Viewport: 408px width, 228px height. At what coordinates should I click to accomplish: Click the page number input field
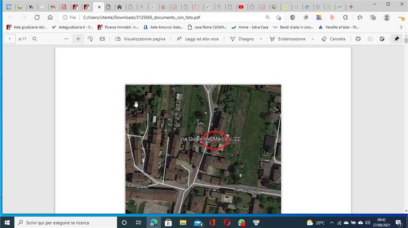point(10,39)
